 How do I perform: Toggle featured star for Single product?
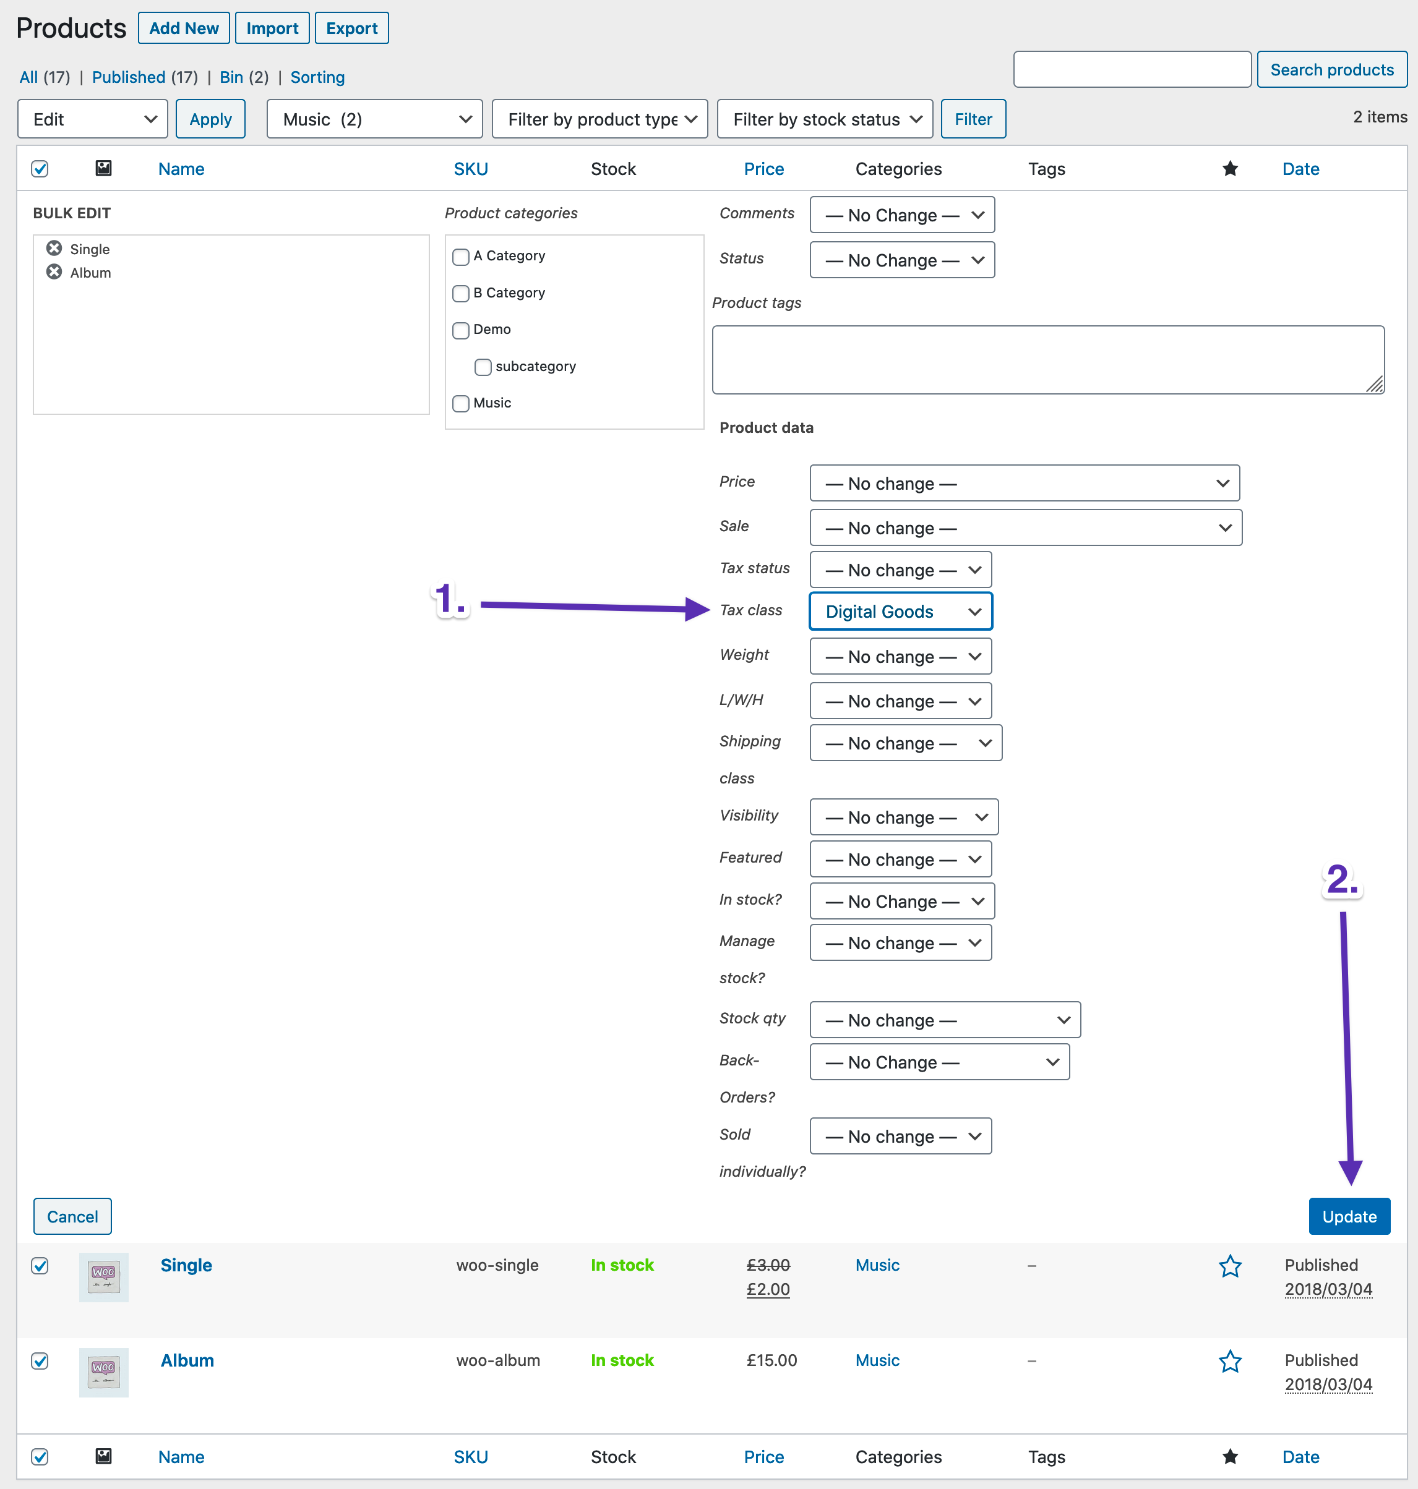point(1230,1266)
